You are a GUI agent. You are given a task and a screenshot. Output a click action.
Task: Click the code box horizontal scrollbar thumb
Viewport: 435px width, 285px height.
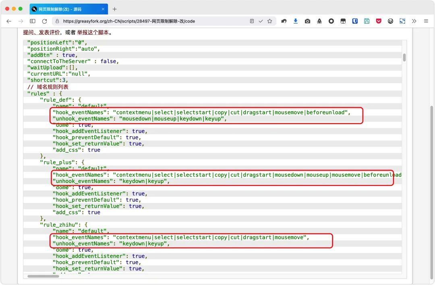pyautogui.click(x=43, y=276)
